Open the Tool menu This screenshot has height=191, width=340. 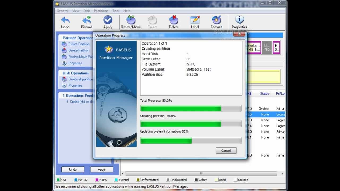(x=116, y=11)
